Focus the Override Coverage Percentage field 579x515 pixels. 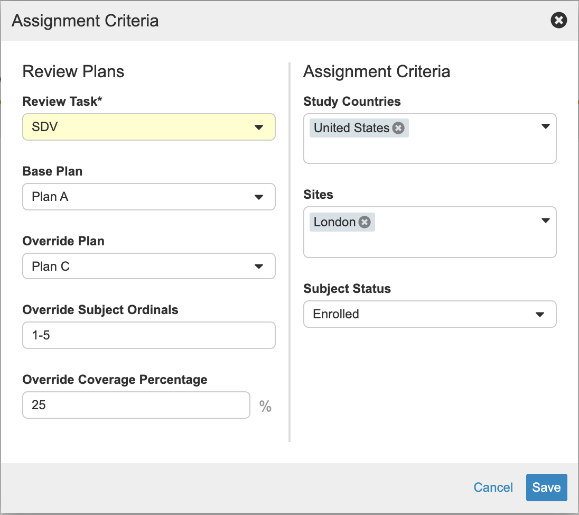point(136,405)
